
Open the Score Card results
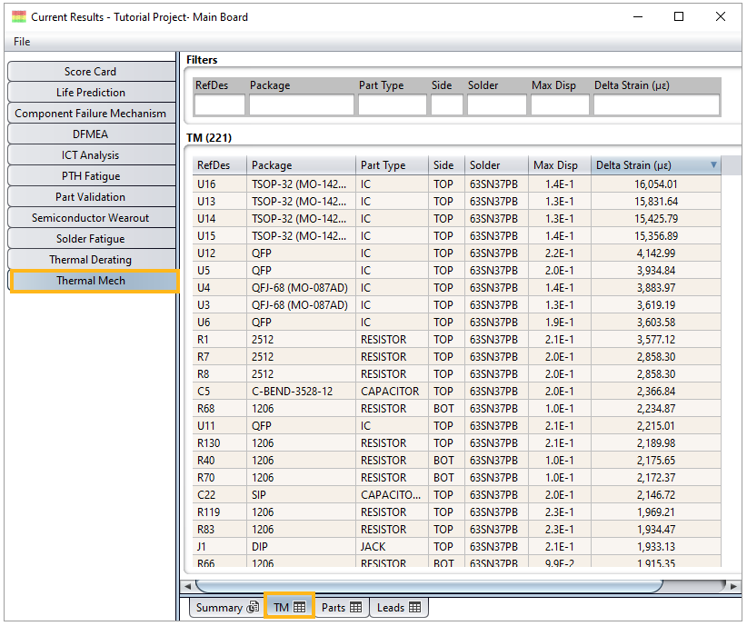[x=90, y=72]
